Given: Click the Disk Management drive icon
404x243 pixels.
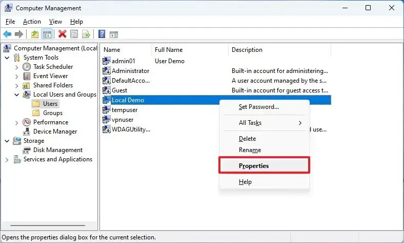Looking at the screenshot, I should coord(27,150).
